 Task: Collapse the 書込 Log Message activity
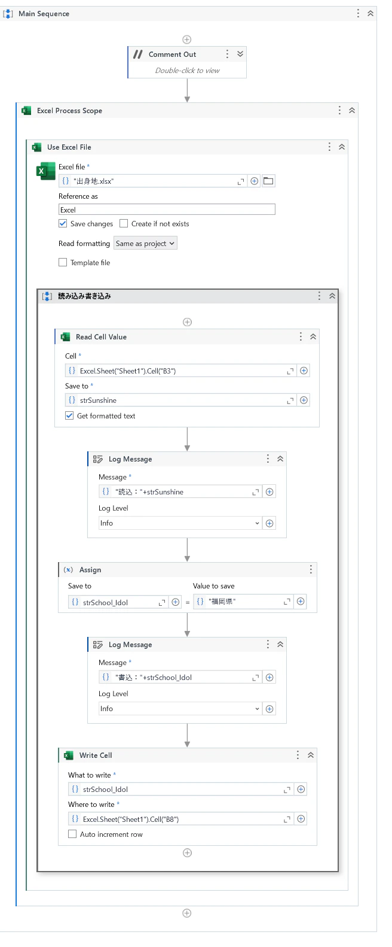pyautogui.click(x=280, y=644)
